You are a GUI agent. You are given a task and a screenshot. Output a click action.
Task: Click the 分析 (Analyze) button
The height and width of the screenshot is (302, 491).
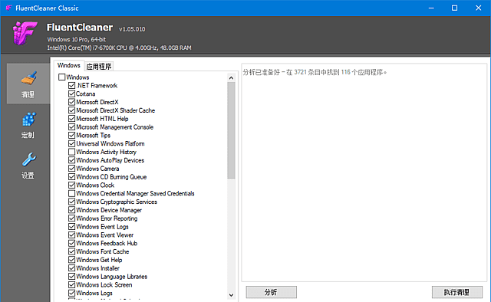(x=271, y=292)
